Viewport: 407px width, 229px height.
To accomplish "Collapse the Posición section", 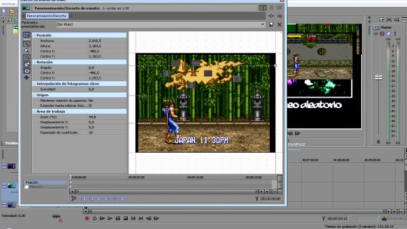I will (x=34, y=35).
